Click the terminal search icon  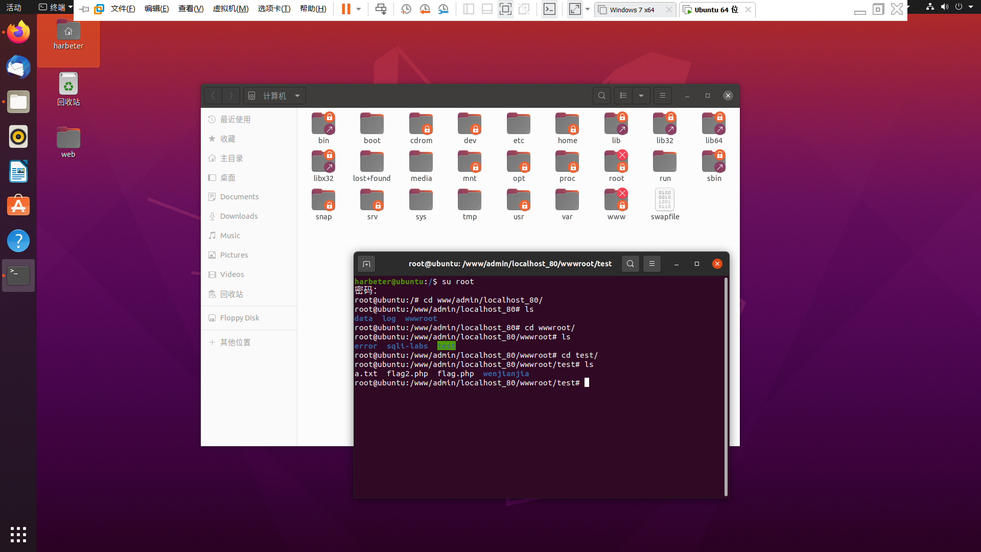pyautogui.click(x=630, y=264)
